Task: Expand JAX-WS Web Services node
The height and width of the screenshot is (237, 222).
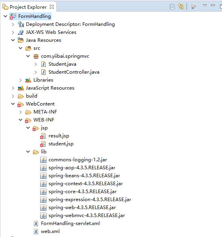Action: [x=13, y=32]
